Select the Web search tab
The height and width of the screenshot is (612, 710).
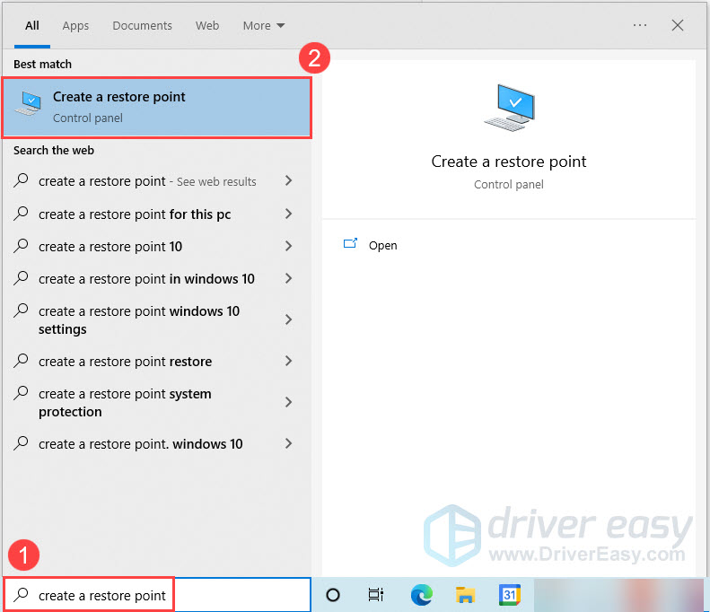[207, 26]
